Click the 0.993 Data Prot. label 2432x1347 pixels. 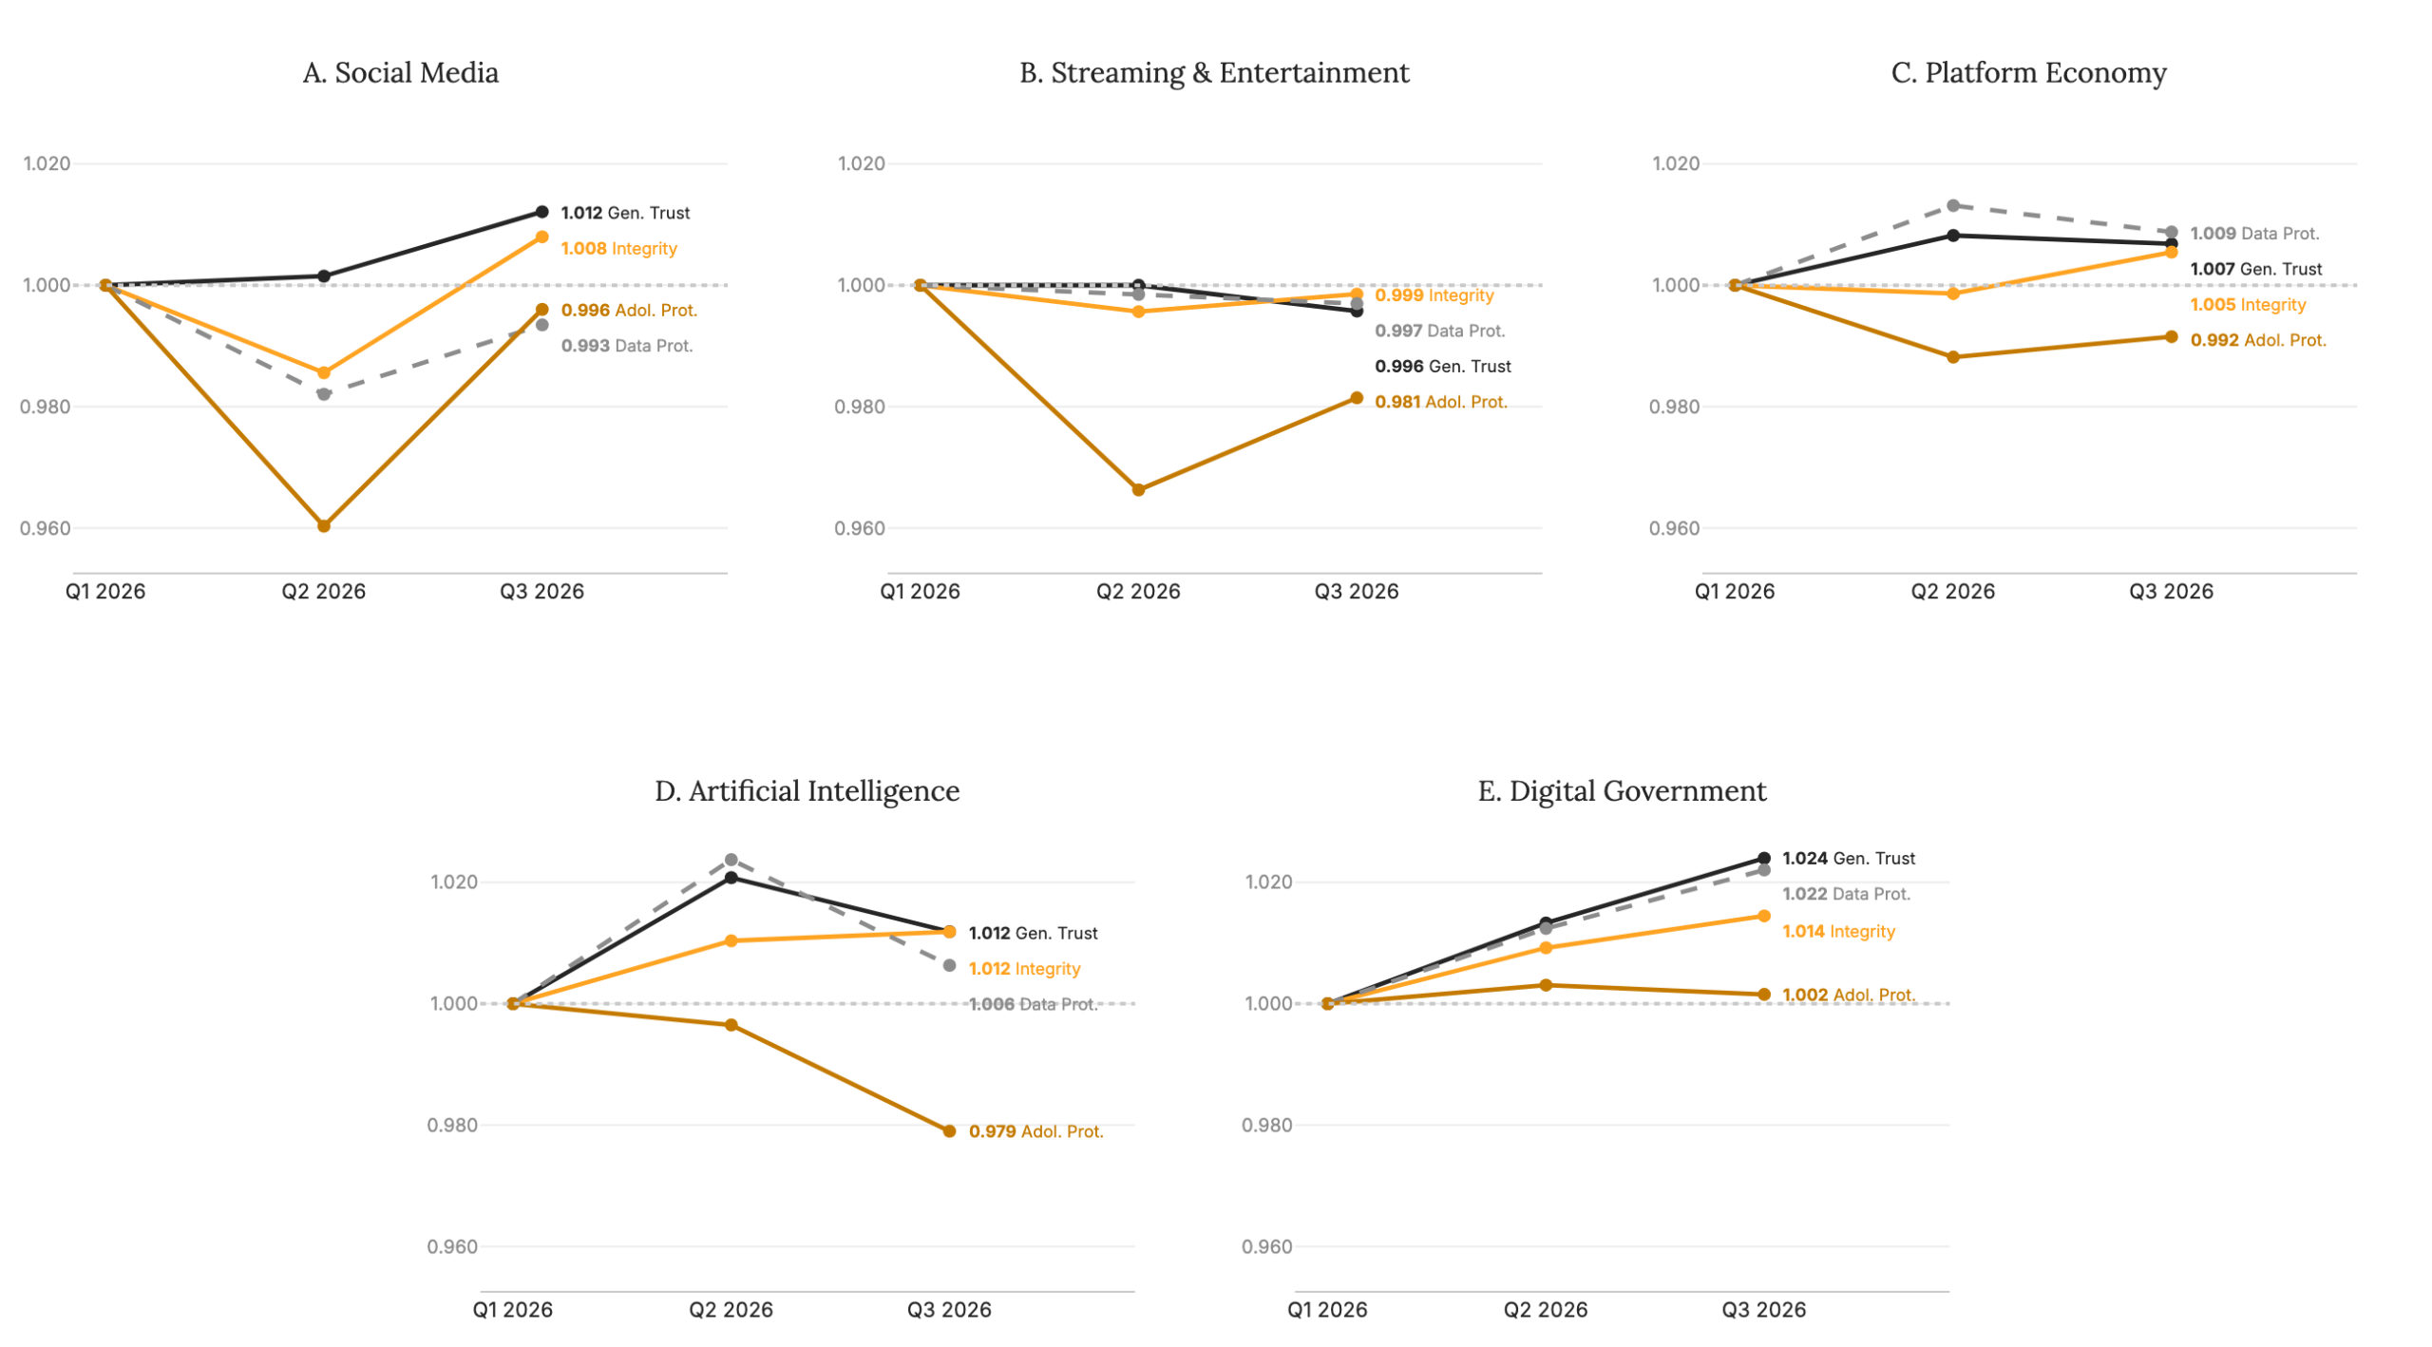point(627,346)
